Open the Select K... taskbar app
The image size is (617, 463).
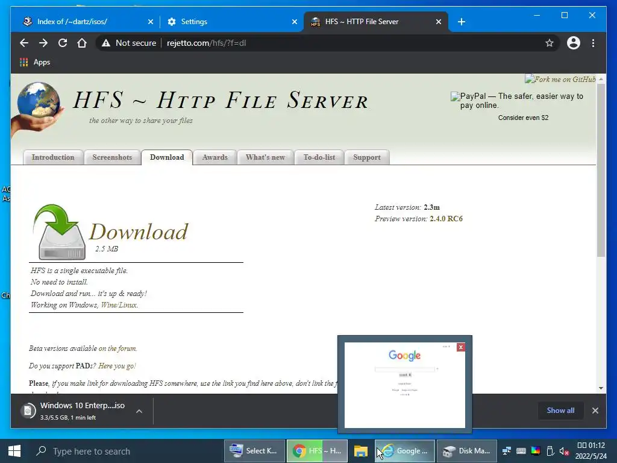tap(254, 451)
